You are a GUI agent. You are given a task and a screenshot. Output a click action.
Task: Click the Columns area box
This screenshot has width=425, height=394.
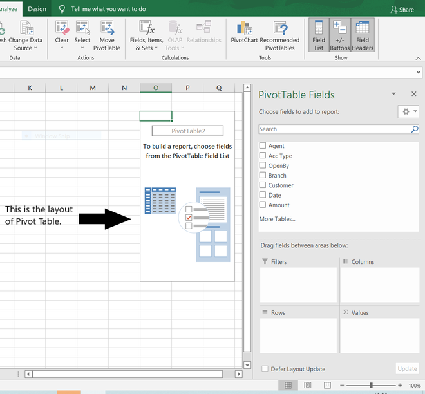(380, 285)
